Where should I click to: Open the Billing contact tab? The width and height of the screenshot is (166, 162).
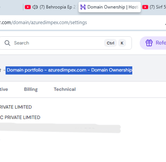(x=31, y=89)
